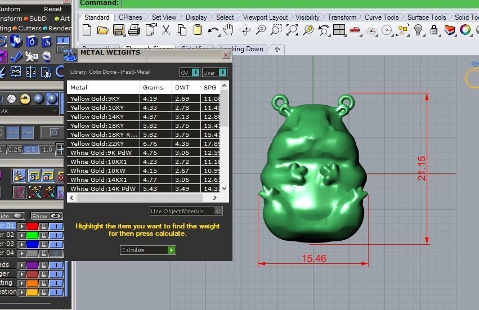Expand layer 02 arrow
The width and height of the screenshot is (479, 310).
(21, 236)
